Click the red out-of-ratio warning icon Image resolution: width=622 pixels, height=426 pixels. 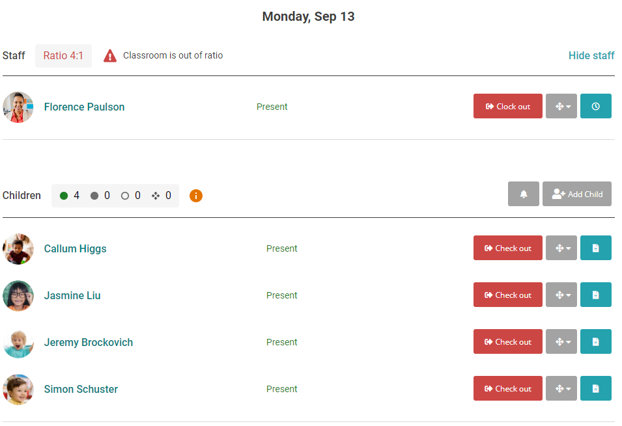point(110,56)
